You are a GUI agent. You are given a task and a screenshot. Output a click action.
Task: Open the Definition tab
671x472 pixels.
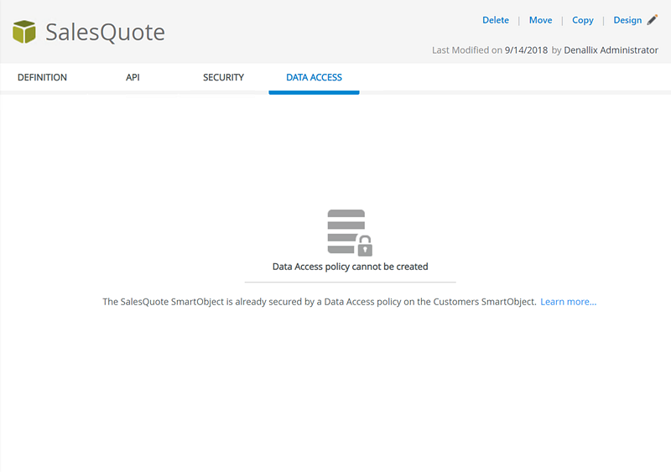pos(42,77)
